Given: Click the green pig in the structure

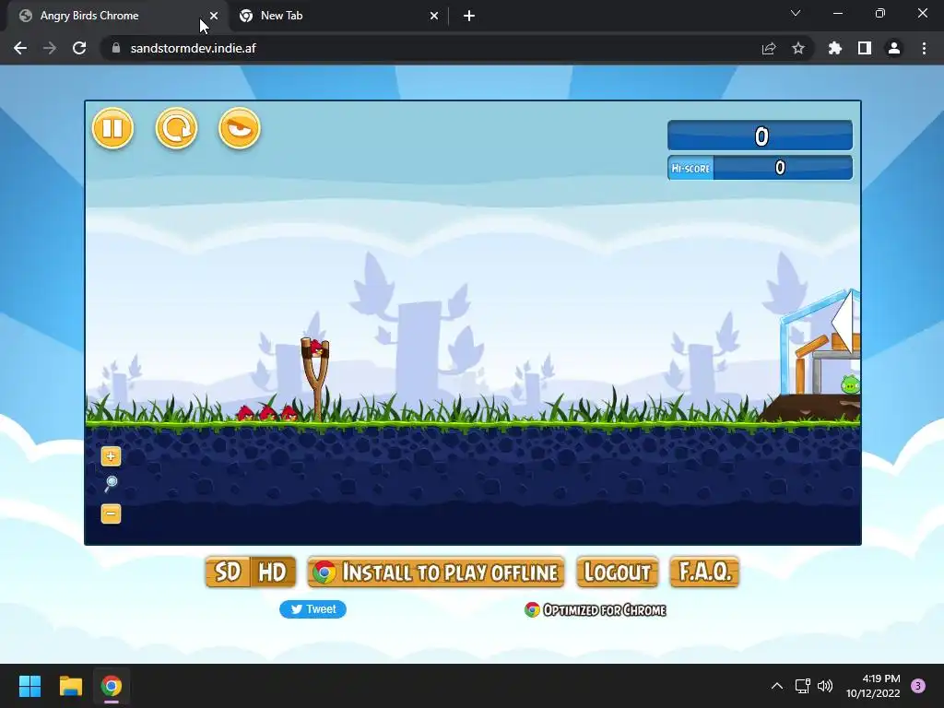Looking at the screenshot, I should coord(851,383).
